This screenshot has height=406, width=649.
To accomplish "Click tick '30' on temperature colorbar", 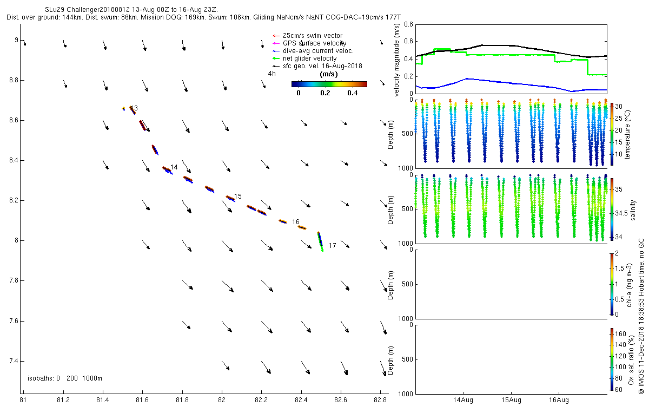I will 619,107.
